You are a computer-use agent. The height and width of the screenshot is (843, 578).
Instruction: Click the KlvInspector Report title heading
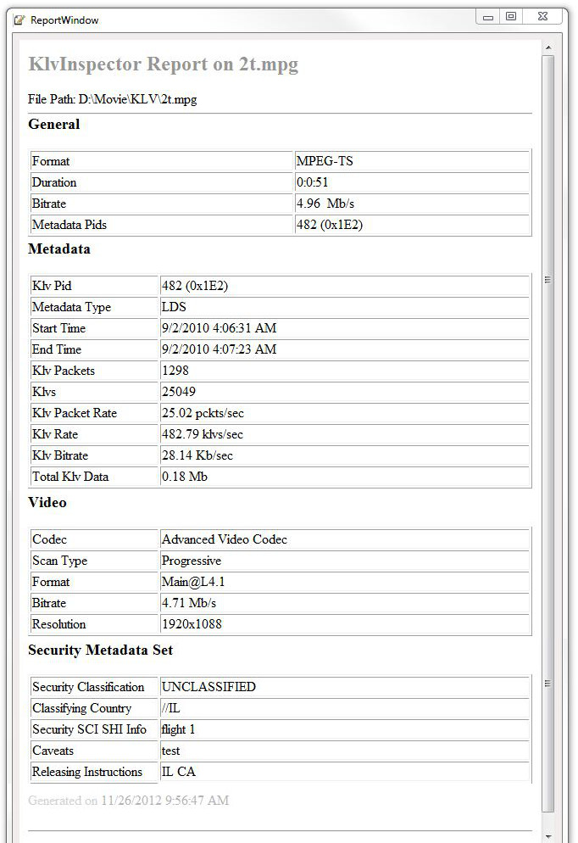[163, 64]
